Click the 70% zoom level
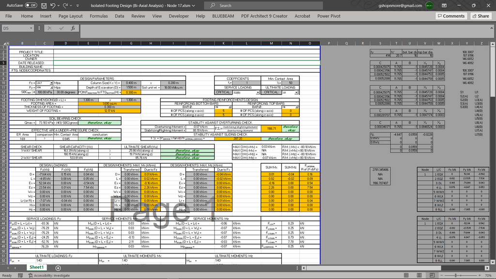This screenshot has height=279, width=496. click(488, 276)
